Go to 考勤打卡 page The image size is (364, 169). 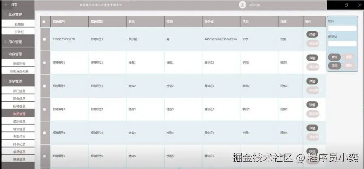tap(18, 137)
